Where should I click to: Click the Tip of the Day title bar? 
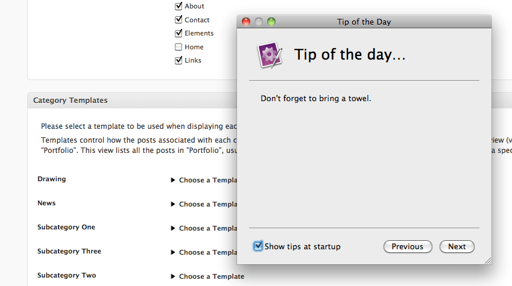[x=364, y=22]
